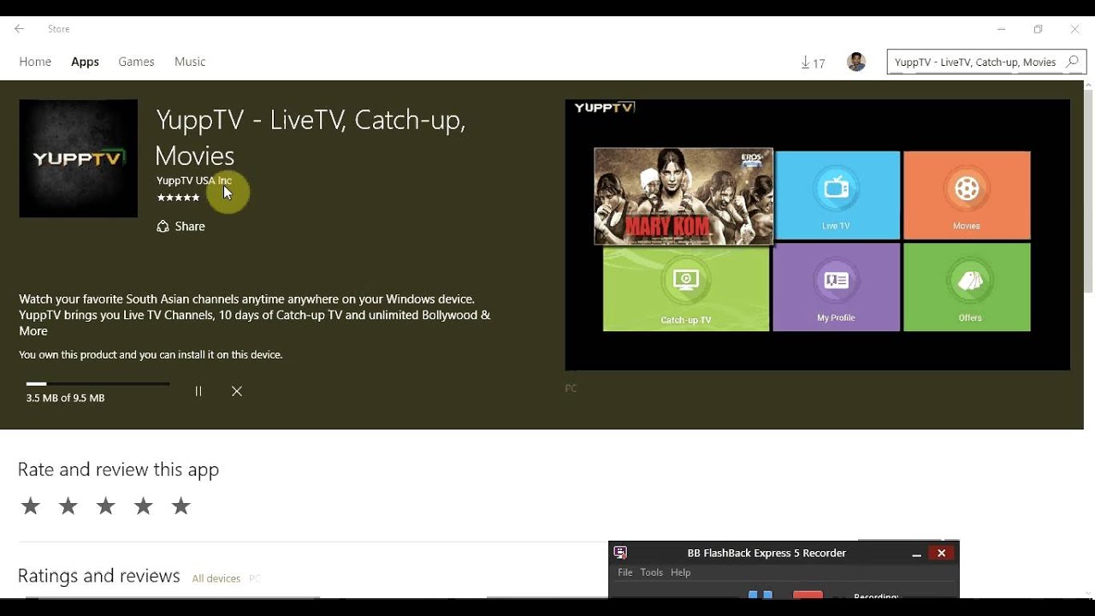Pause the app download
This screenshot has height=616, width=1095.
198,391
